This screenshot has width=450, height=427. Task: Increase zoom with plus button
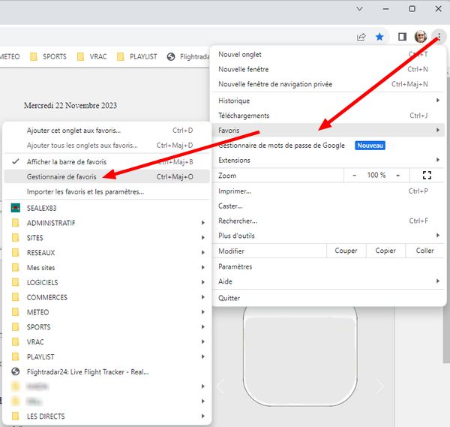coord(397,175)
